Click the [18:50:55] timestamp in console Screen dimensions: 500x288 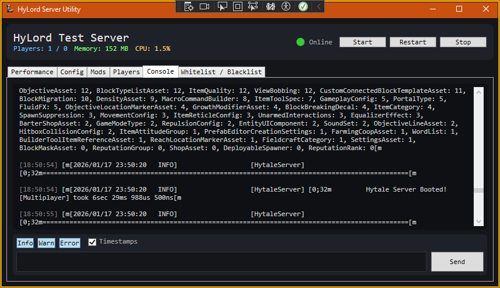tap(39, 214)
